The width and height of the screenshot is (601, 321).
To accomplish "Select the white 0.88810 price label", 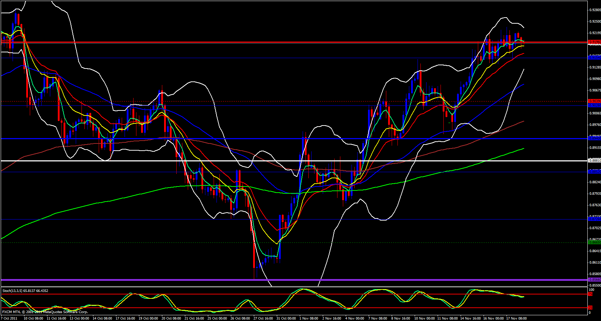I will pos(594,161).
